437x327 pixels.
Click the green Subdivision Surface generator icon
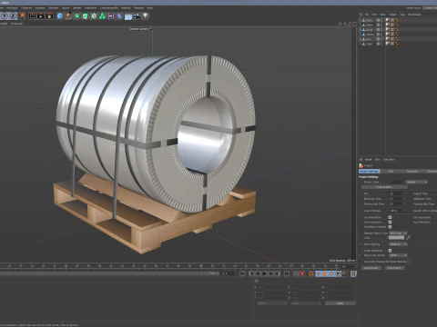point(77,15)
